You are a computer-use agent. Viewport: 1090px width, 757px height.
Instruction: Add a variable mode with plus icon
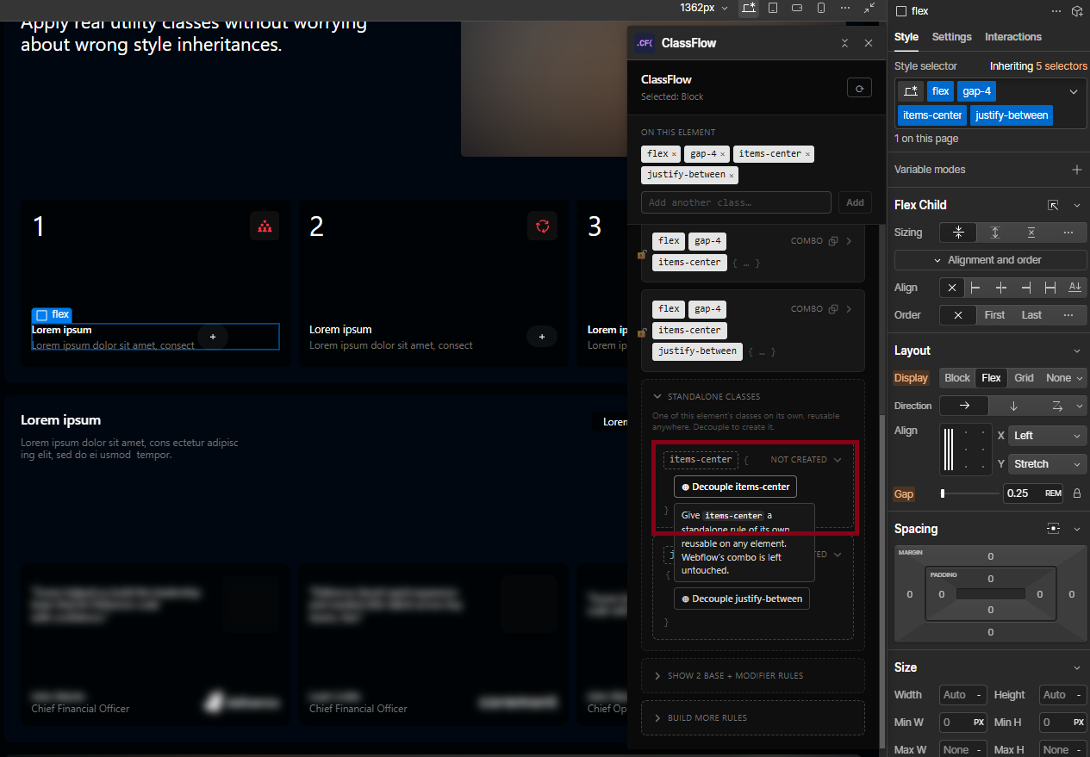1076,170
